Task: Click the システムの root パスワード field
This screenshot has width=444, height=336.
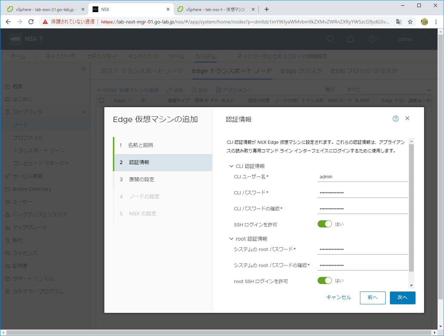Action: tap(363, 250)
